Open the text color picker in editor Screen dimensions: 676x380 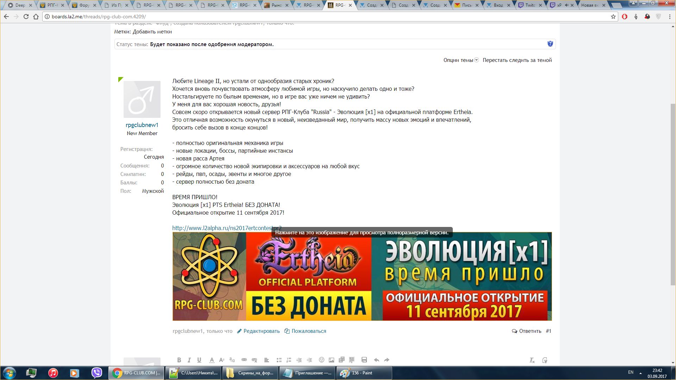tap(212, 360)
